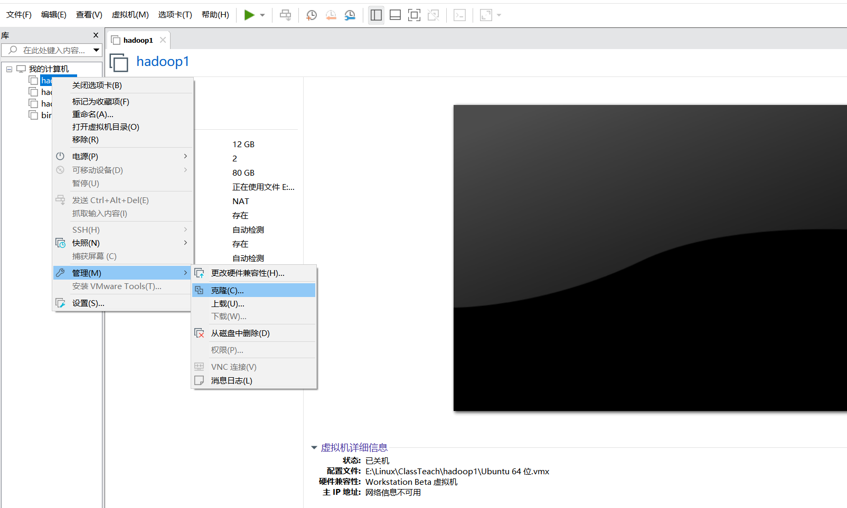Open the 编辑(E) menu
The height and width of the screenshot is (508, 847).
pos(54,15)
